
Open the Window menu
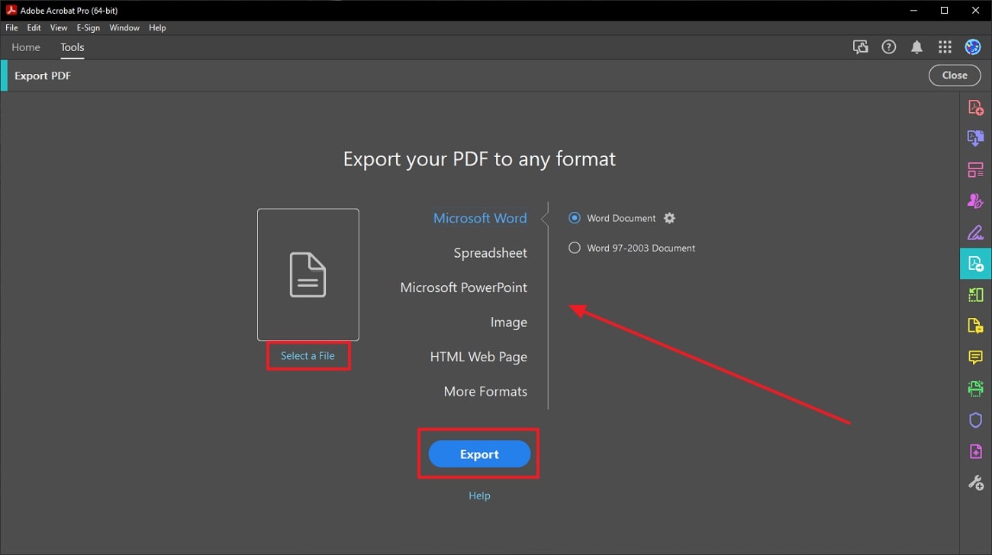coord(124,27)
